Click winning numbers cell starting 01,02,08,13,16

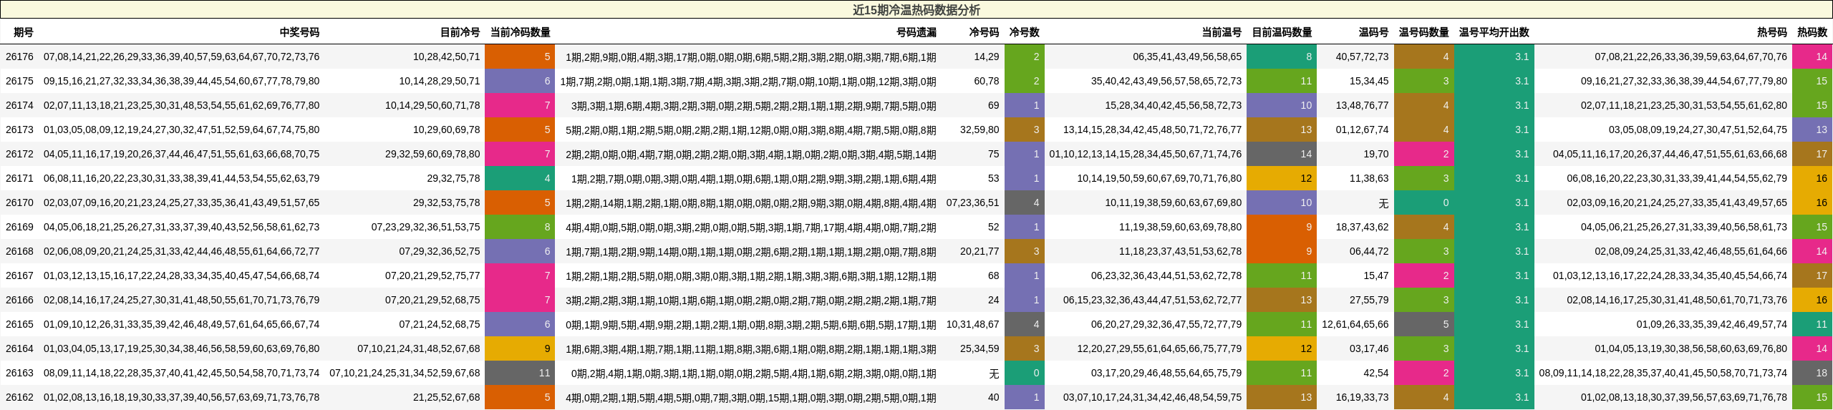pos(182,397)
